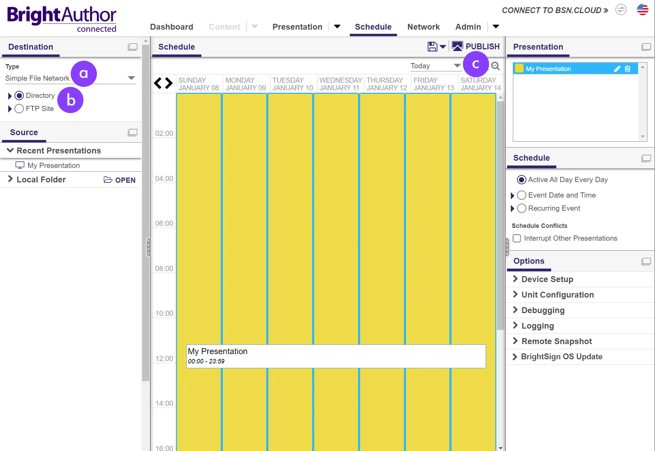655x451 pixels.
Task: Go to the next week arrow
Action: [169, 83]
